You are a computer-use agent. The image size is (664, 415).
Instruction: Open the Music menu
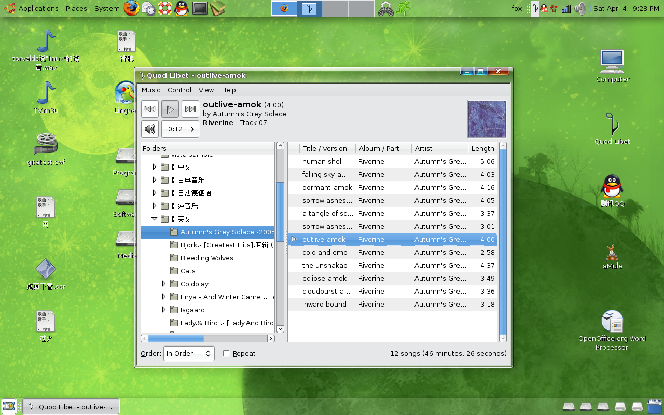[x=151, y=90]
